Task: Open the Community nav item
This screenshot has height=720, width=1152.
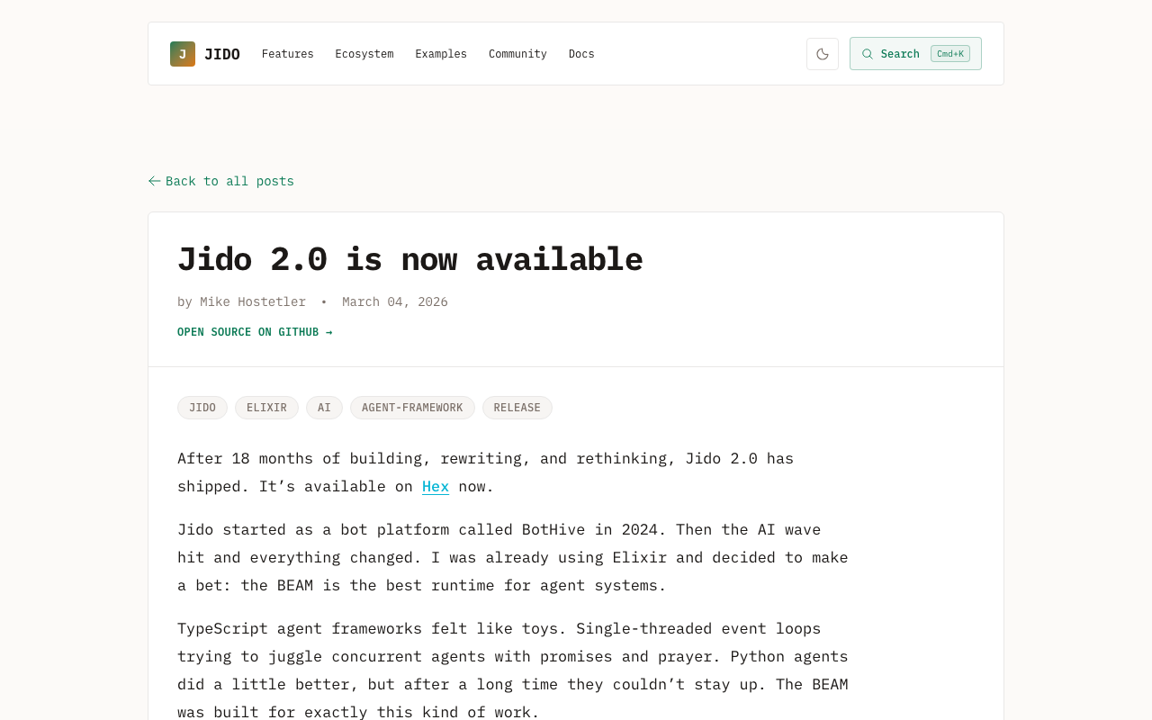Action: tap(517, 54)
